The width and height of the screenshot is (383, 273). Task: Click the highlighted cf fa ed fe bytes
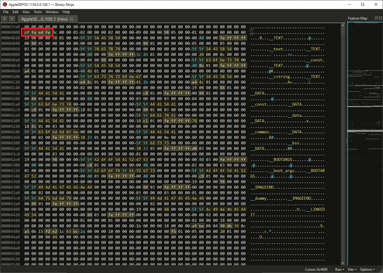tap(37, 32)
